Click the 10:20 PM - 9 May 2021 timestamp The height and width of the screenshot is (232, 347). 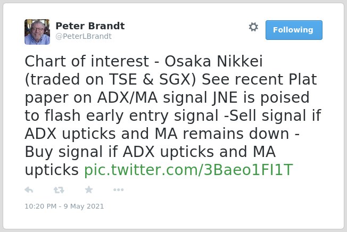[x=64, y=206]
